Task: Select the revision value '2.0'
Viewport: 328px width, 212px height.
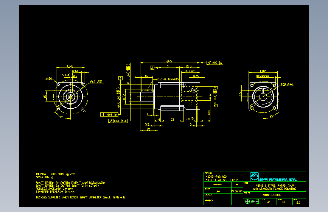Action: pyautogui.click(x=298, y=203)
